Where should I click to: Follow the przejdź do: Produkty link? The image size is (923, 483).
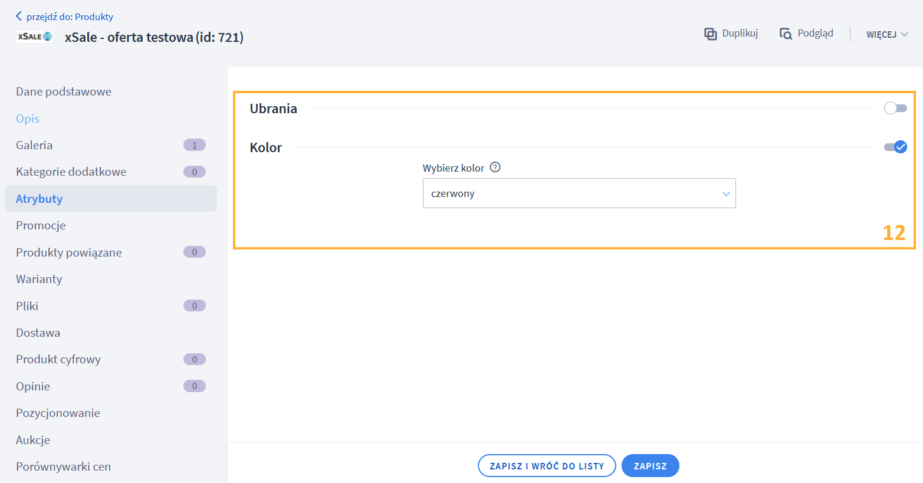[70, 17]
